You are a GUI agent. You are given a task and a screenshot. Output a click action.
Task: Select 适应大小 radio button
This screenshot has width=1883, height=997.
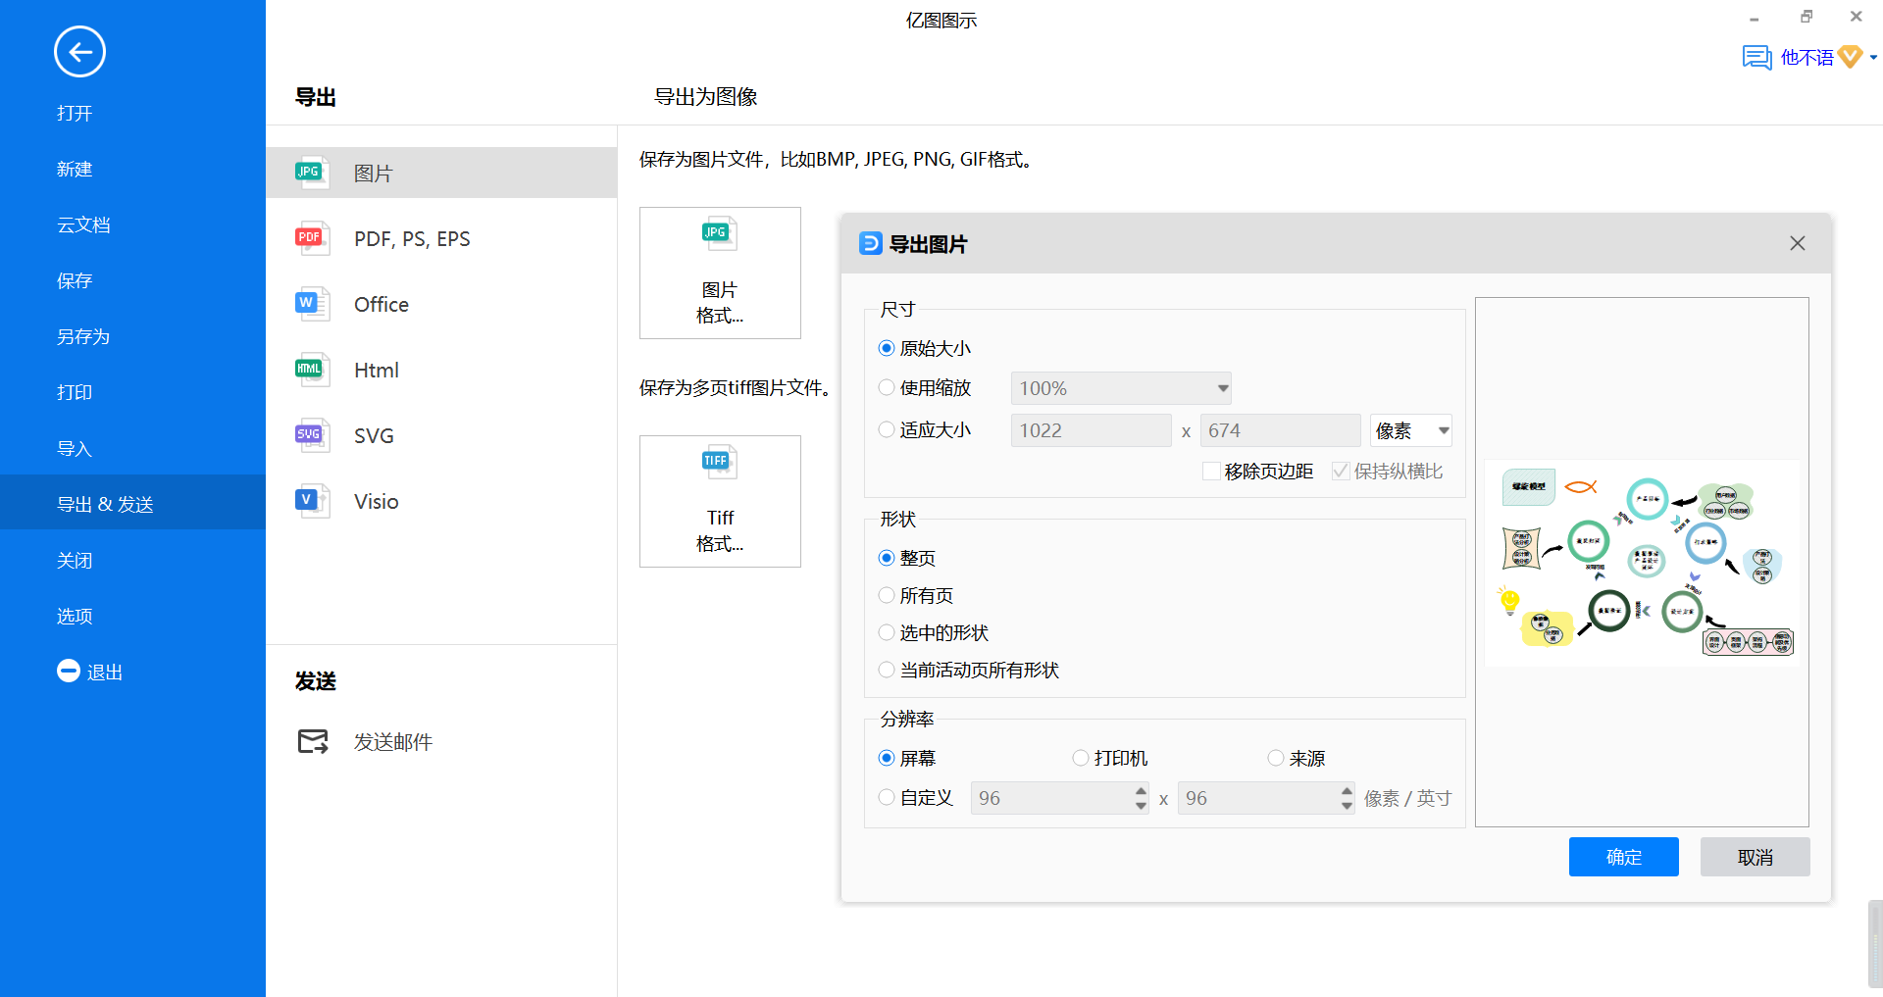[x=887, y=429]
